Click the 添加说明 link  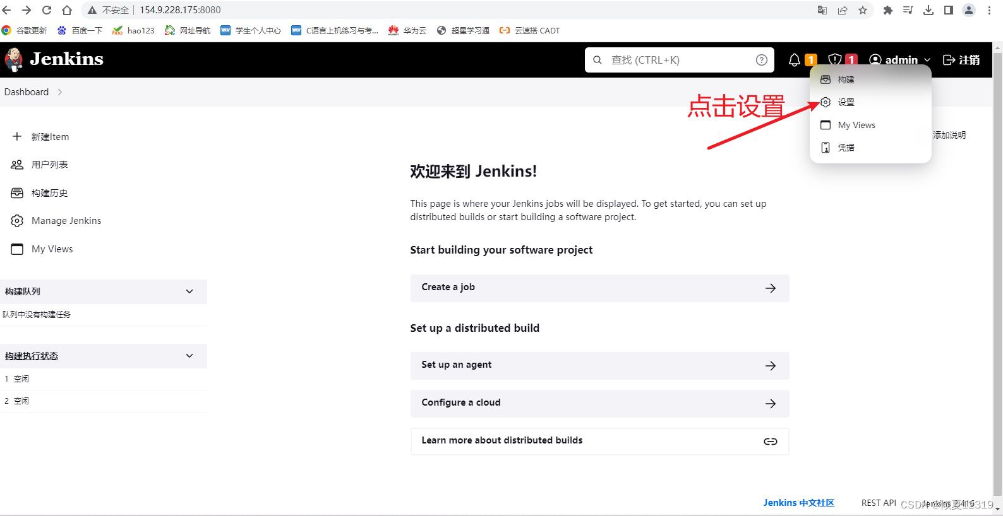[x=949, y=135]
